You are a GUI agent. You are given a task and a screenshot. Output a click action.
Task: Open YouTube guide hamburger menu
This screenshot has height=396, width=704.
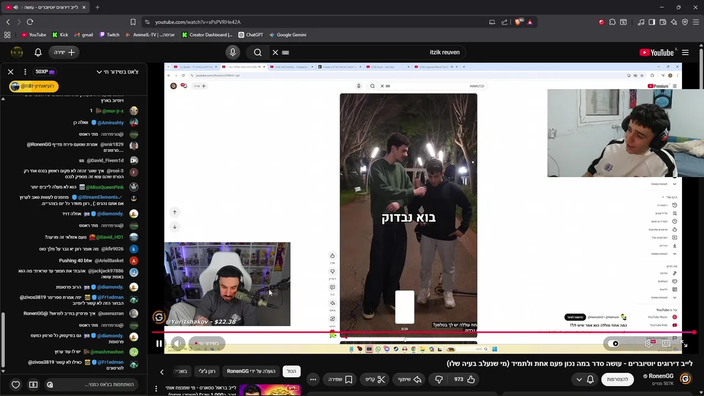[685, 53]
